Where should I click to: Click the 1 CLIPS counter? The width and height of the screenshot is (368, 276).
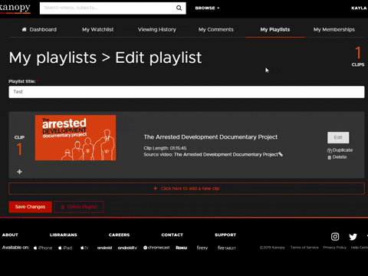coord(358,57)
